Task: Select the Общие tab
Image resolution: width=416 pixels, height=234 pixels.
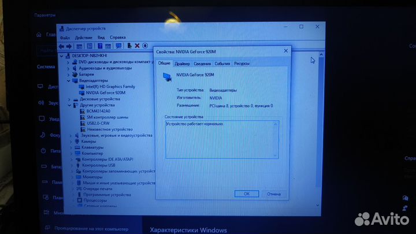Action: point(164,63)
